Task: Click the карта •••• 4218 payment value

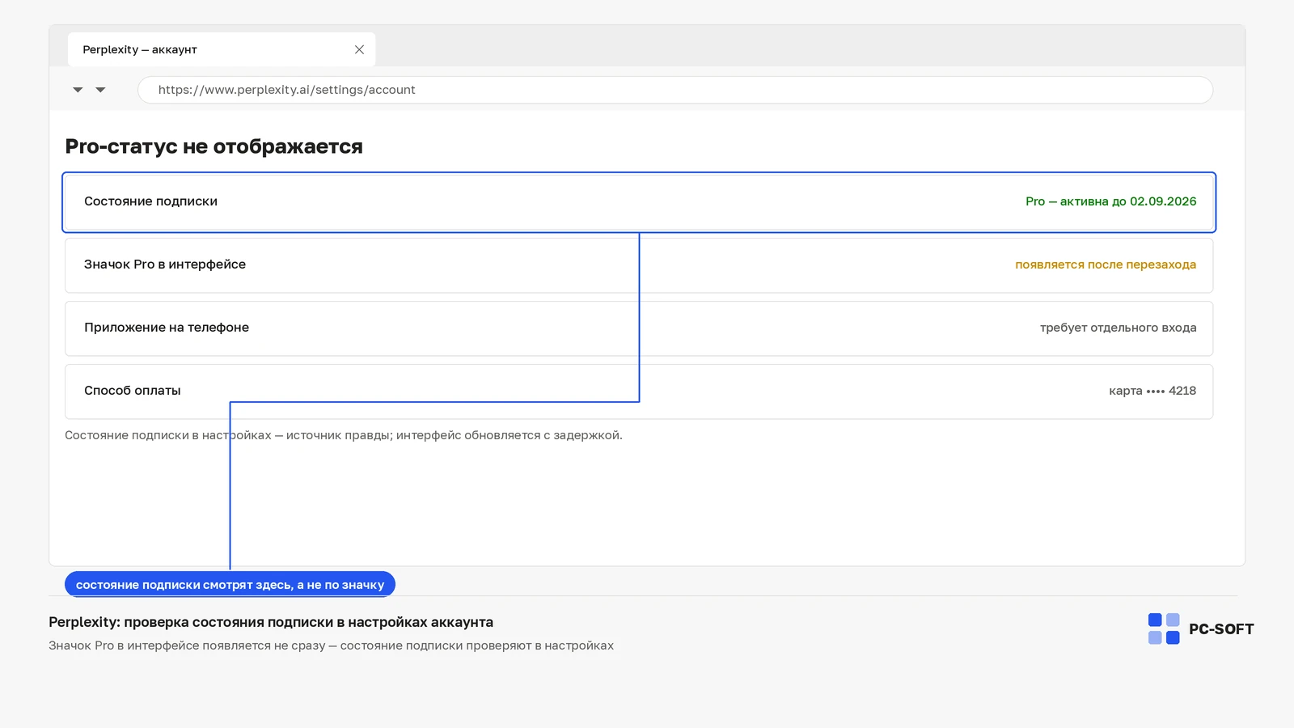Action: 1152,391
